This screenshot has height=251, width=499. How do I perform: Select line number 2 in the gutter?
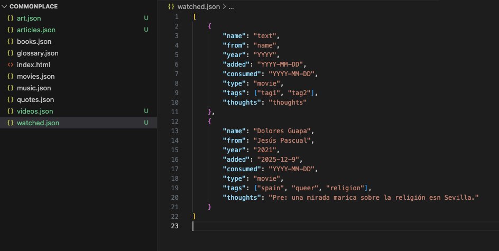(x=178, y=26)
